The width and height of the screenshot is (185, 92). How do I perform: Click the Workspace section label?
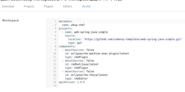point(10,20)
